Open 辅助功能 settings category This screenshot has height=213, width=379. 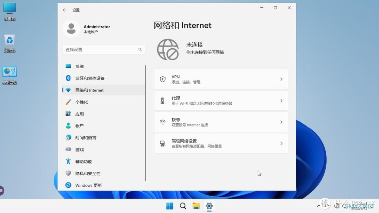(x=104, y=162)
